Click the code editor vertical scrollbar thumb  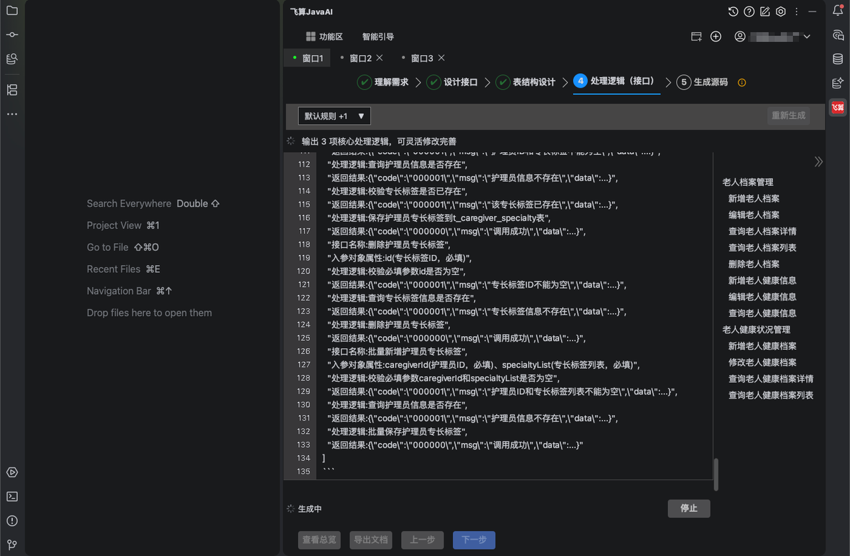[716, 474]
